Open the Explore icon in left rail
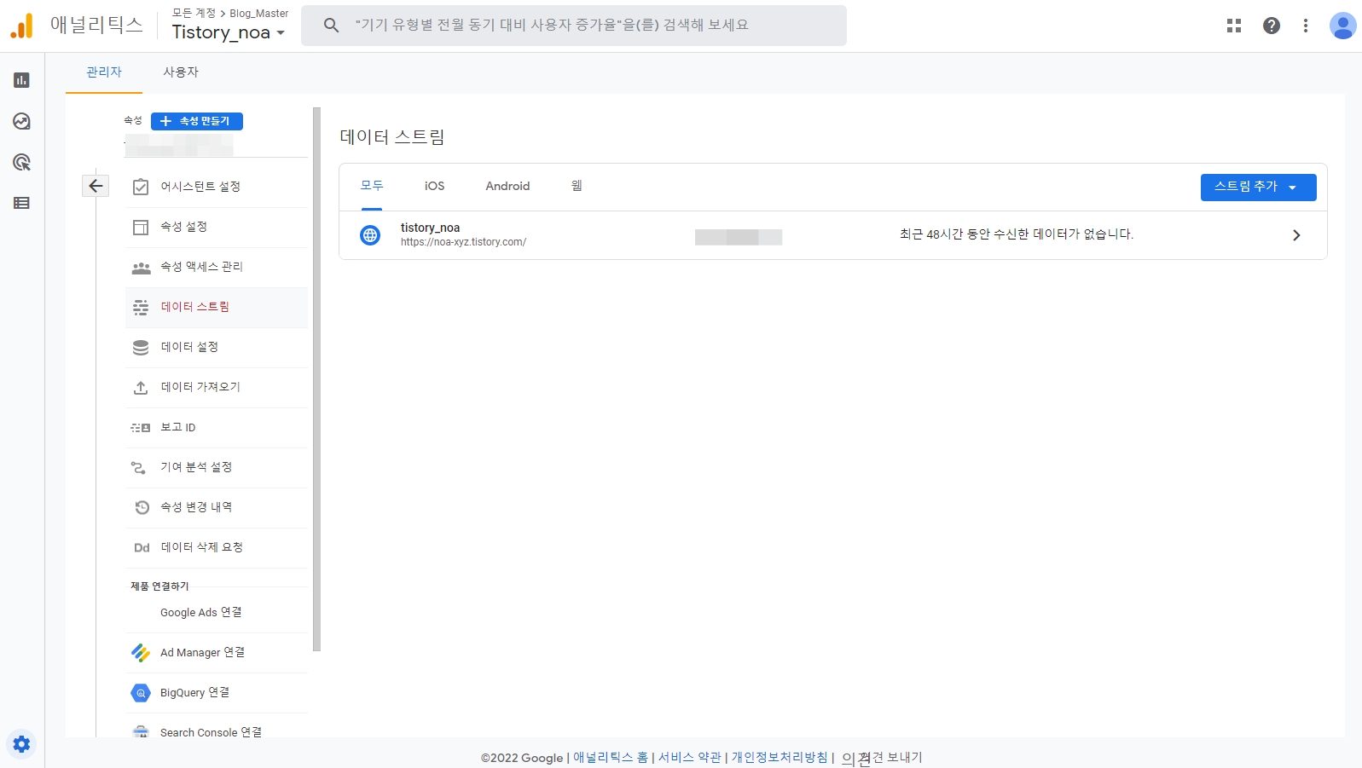 22,121
